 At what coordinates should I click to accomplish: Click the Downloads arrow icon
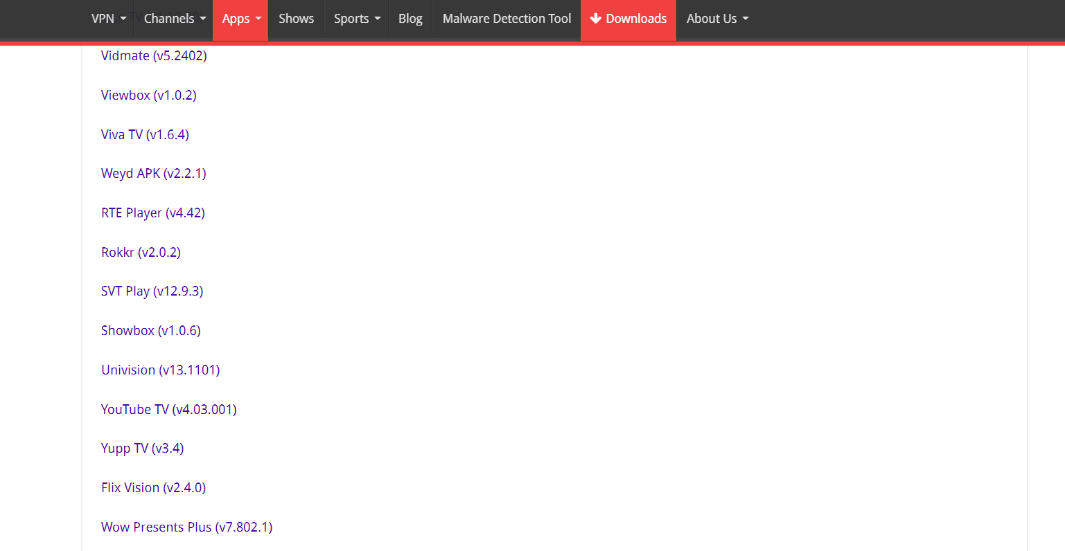[x=595, y=19]
